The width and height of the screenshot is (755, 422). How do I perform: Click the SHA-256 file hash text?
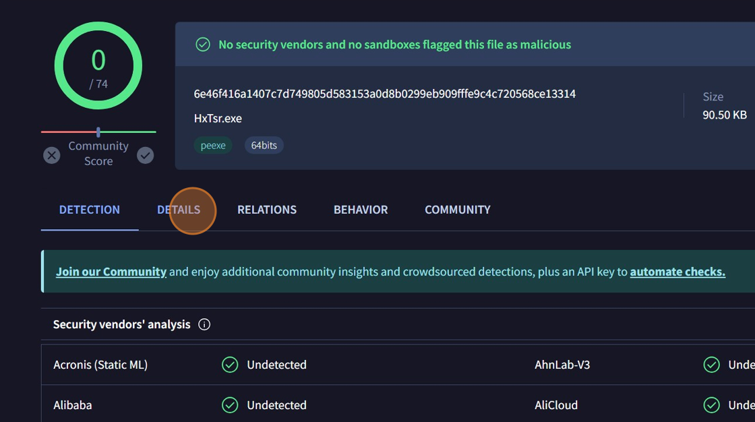[x=384, y=94]
